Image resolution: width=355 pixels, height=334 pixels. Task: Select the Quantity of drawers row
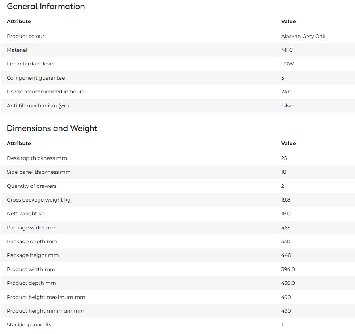pos(178,186)
